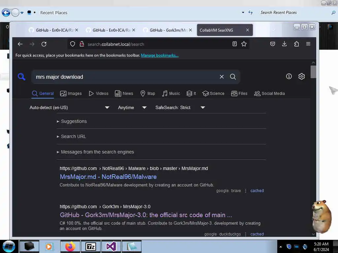The height and width of the screenshot is (253, 338).
Task: Select Files search category
Action: [x=239, y=93]
